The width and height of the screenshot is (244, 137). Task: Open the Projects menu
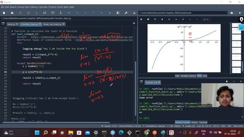[52, 7]
